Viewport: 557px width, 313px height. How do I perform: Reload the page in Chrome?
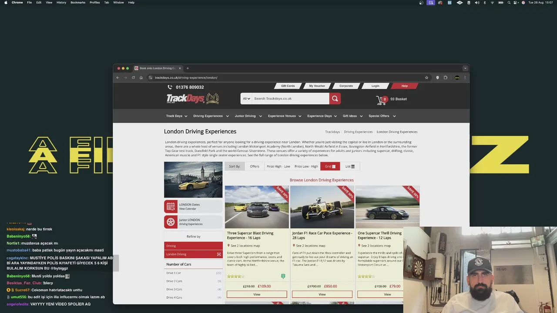pyautogui.click(x=133, y=77)
